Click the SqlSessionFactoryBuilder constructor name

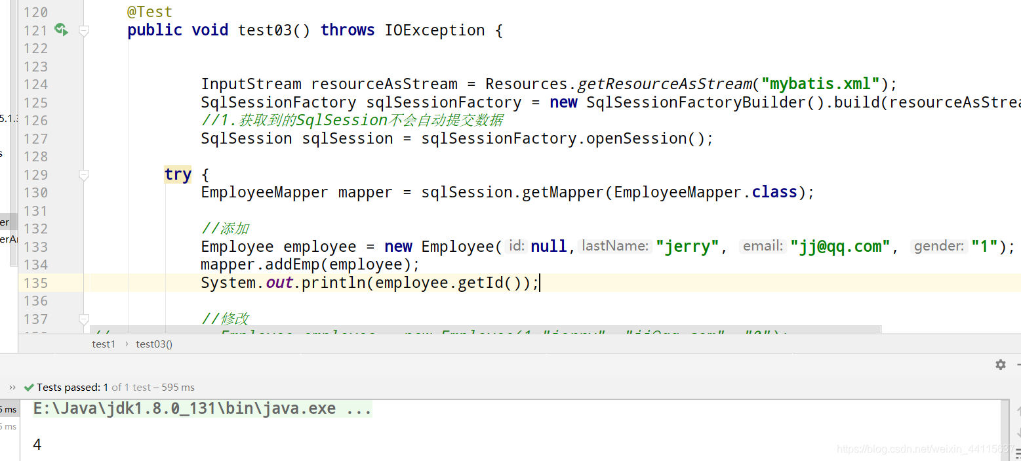pyautogui.click(x=696, y=103)
